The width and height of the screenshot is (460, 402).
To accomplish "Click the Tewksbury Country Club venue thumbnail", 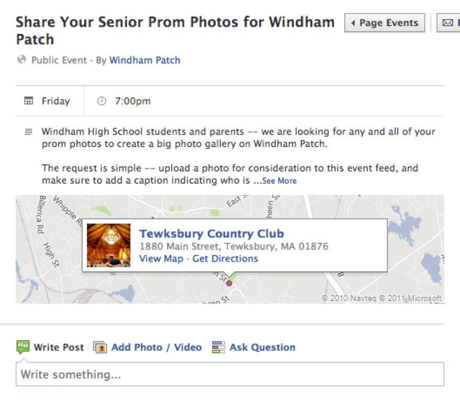I will pos(108,245).
